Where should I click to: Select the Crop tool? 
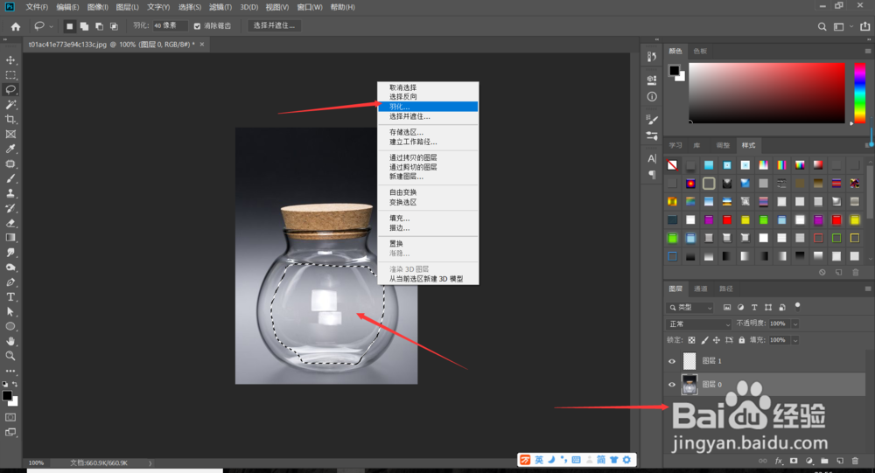[10, 120]
